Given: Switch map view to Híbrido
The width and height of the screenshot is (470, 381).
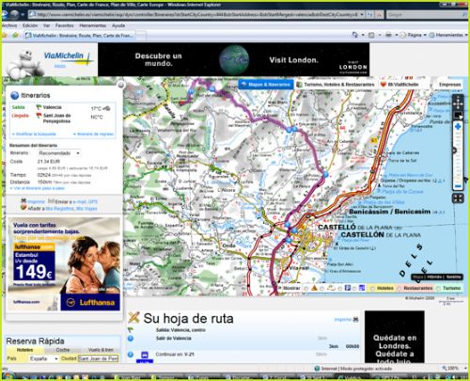Looking at the screenshot, I should (x=434, y=277).
